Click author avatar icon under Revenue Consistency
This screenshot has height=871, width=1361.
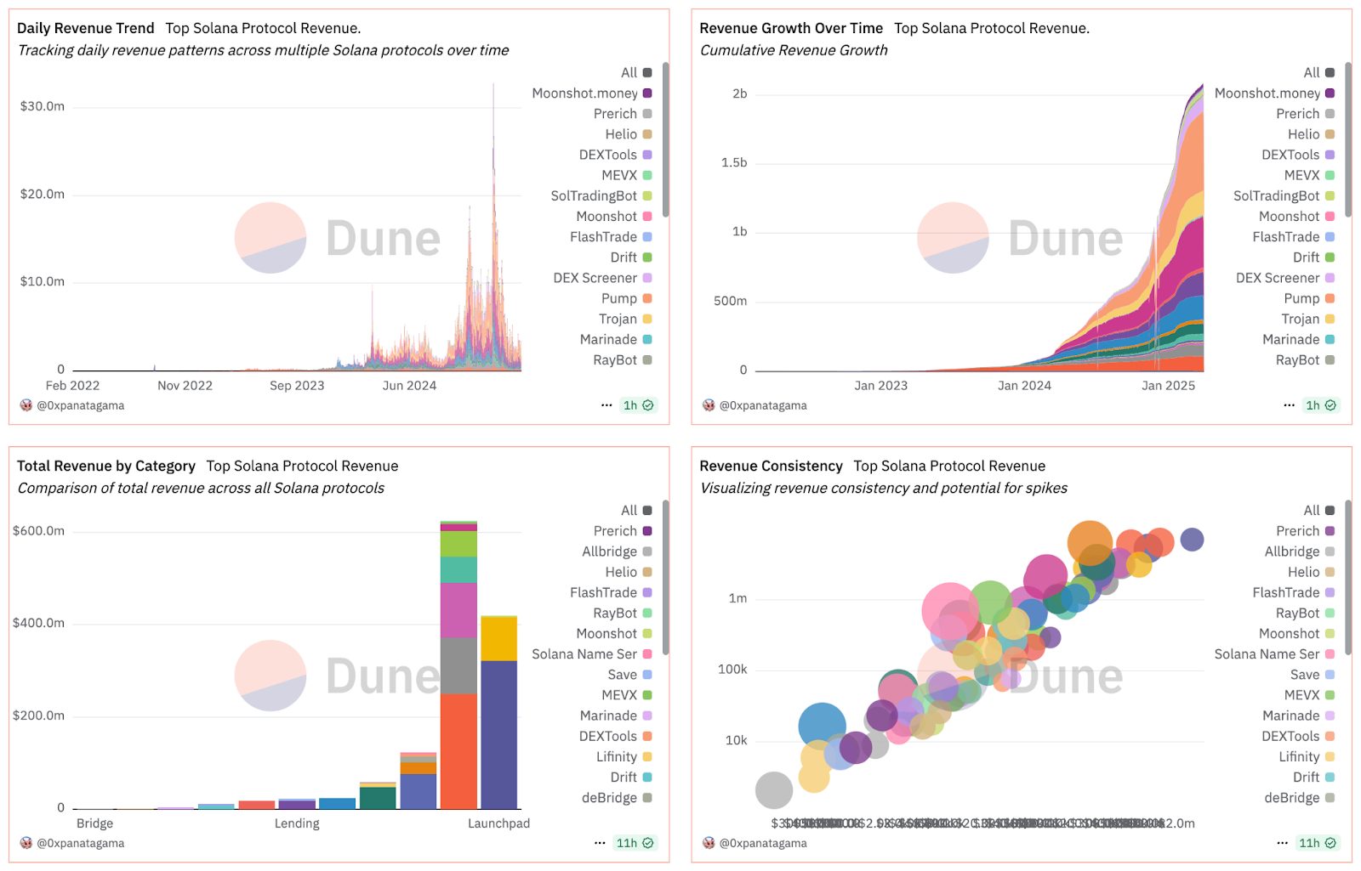point(709,843)
